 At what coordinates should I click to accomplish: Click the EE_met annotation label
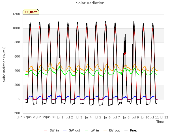[31, 12]
